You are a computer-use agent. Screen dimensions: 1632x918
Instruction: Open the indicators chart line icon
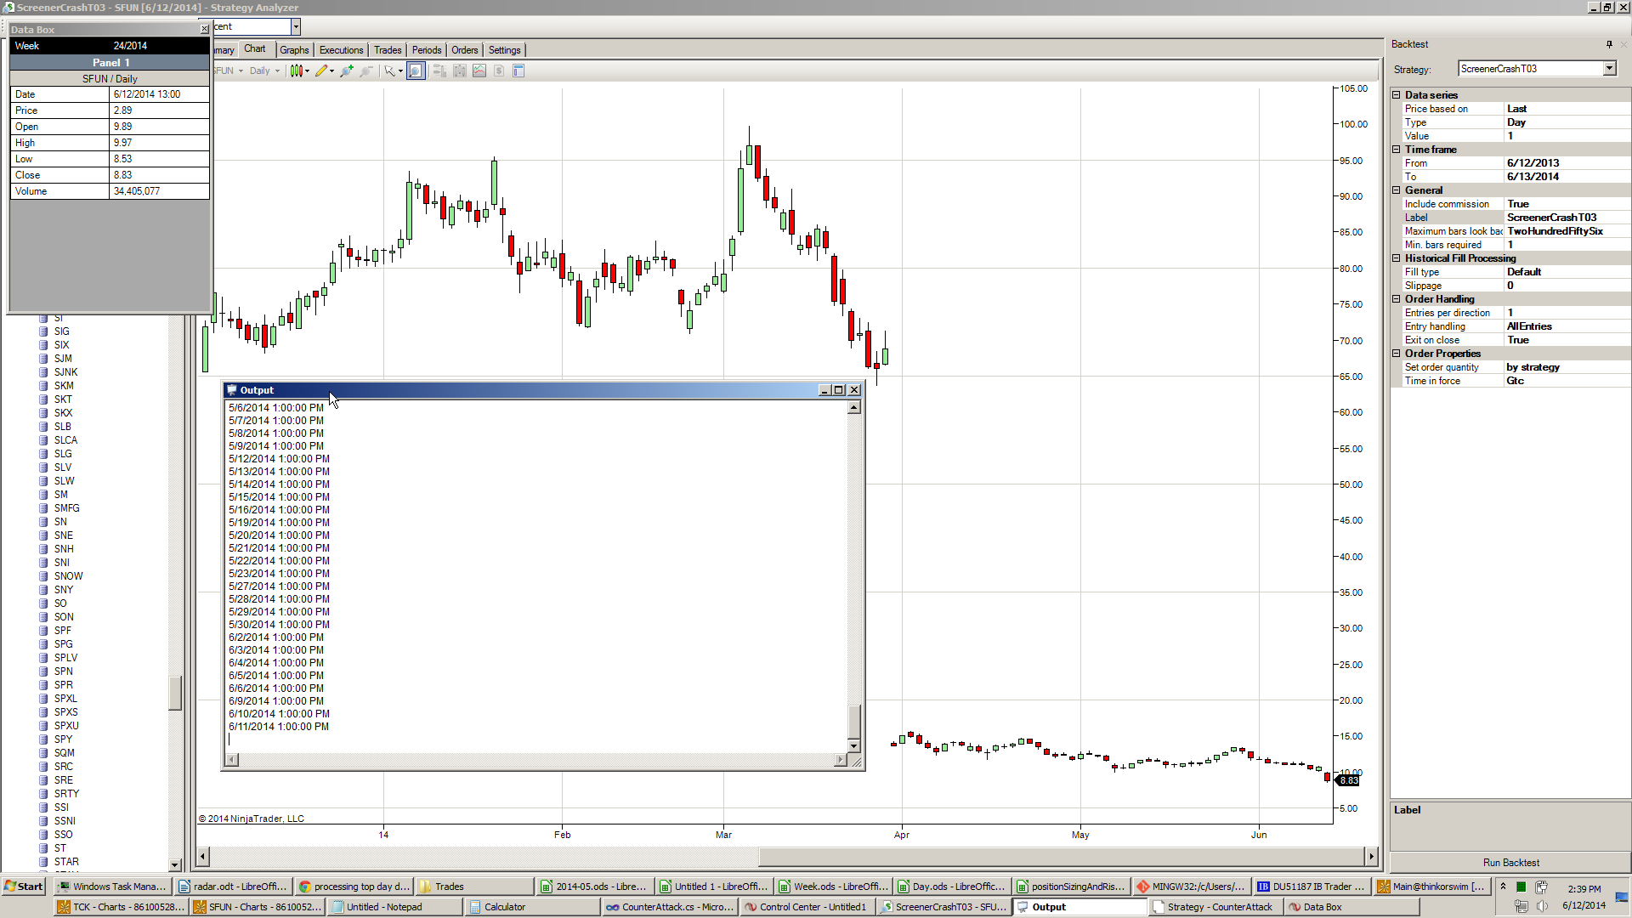point(479,71)
